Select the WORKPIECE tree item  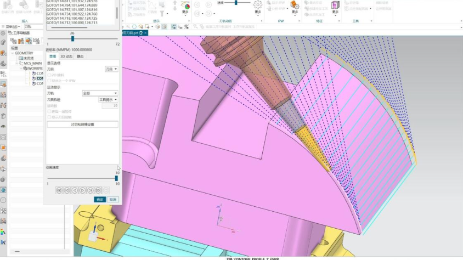pos(33,69)
